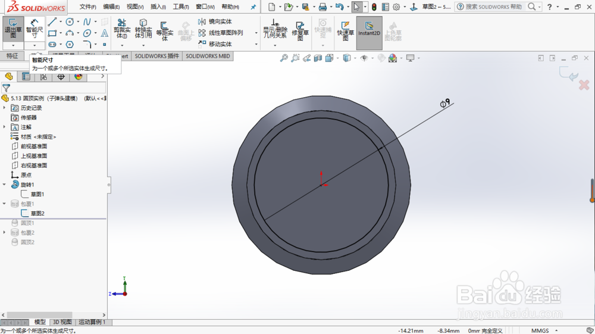Screen dimensions: 595x334
Task: Click the red cancel sketch X
Action: point(584,85)
